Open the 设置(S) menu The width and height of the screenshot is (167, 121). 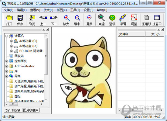tap(88, 10)
